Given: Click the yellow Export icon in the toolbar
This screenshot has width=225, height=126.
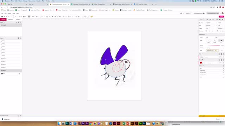Looking at the screenshot, I should point(91,16).
